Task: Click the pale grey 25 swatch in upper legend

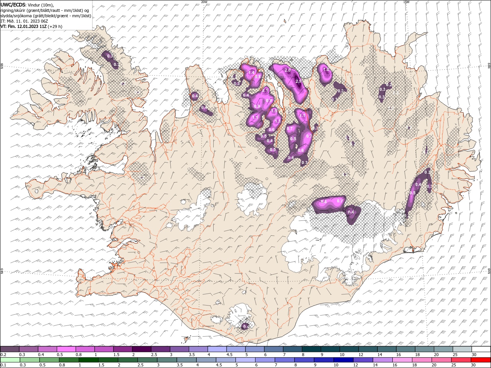Action: coord(462,349)
